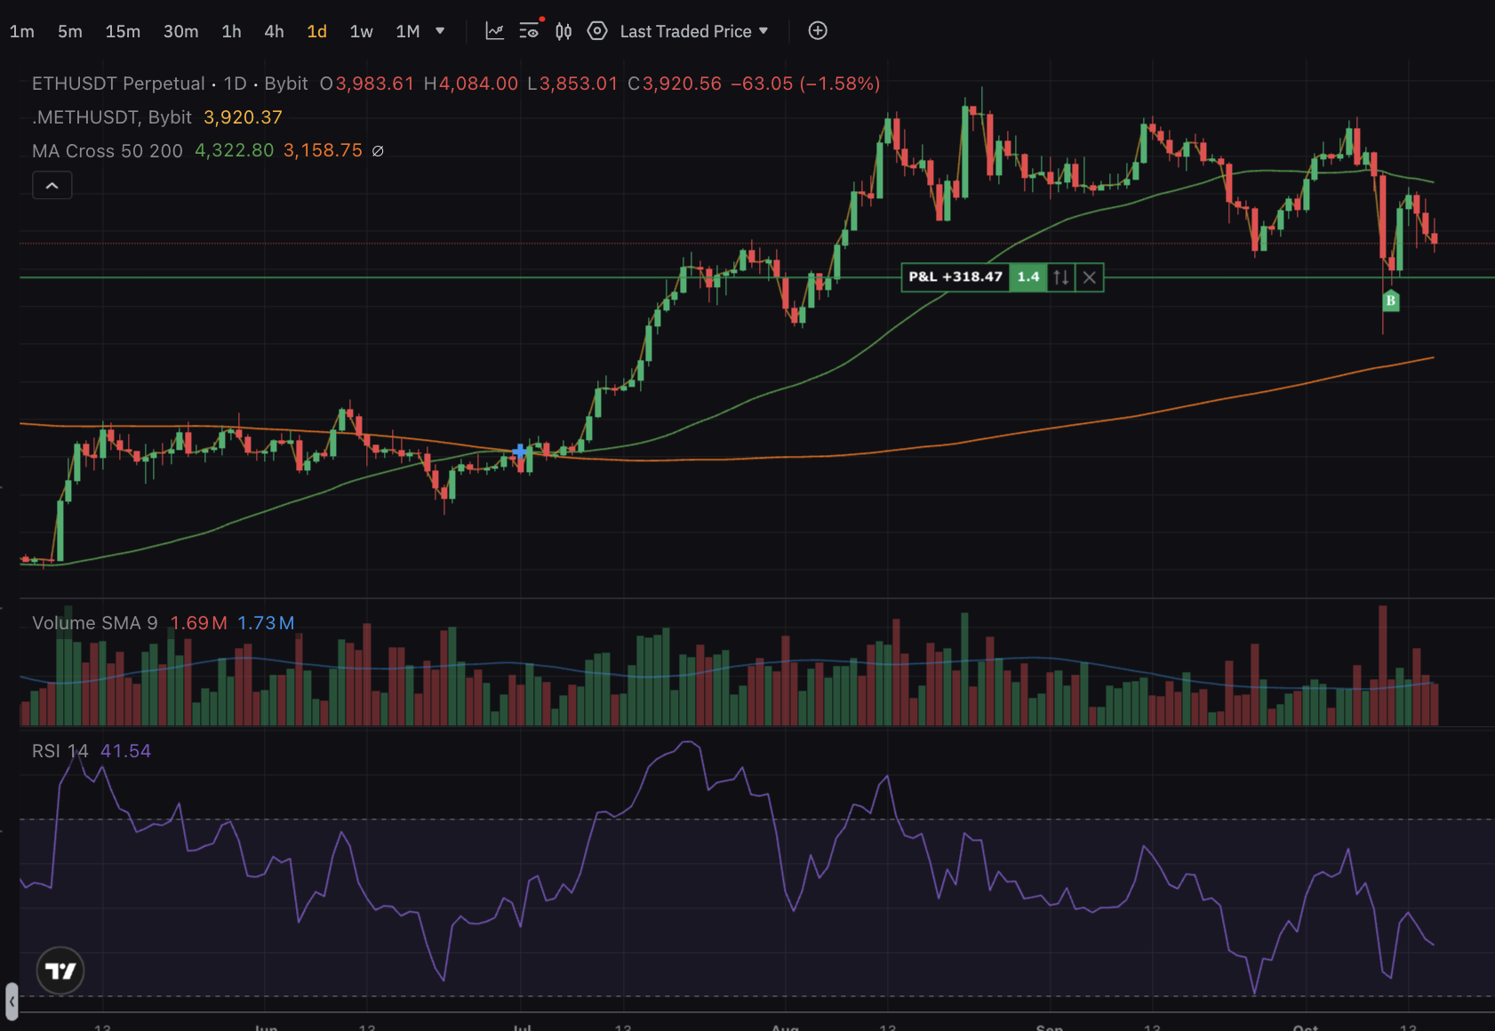Toggle visibility of MA Cross indicator

point(378,151)
